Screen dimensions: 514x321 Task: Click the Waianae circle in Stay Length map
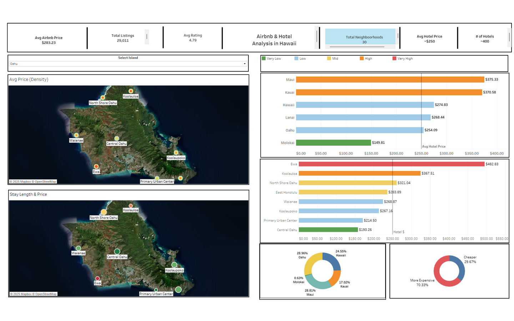[x=79, y=248]
